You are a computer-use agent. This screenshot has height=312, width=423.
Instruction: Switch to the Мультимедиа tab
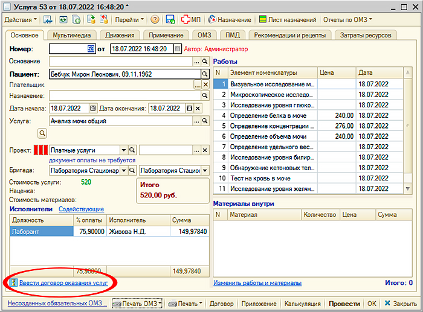click(x=71, y=35)
